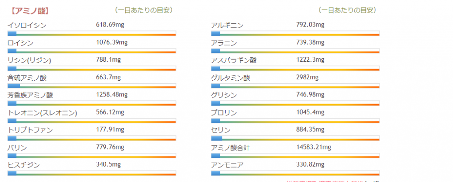Click the 芳香族アミノ酸 label
Image resolution: width=453 pixels, height=182 pixels.
point(30,95)
